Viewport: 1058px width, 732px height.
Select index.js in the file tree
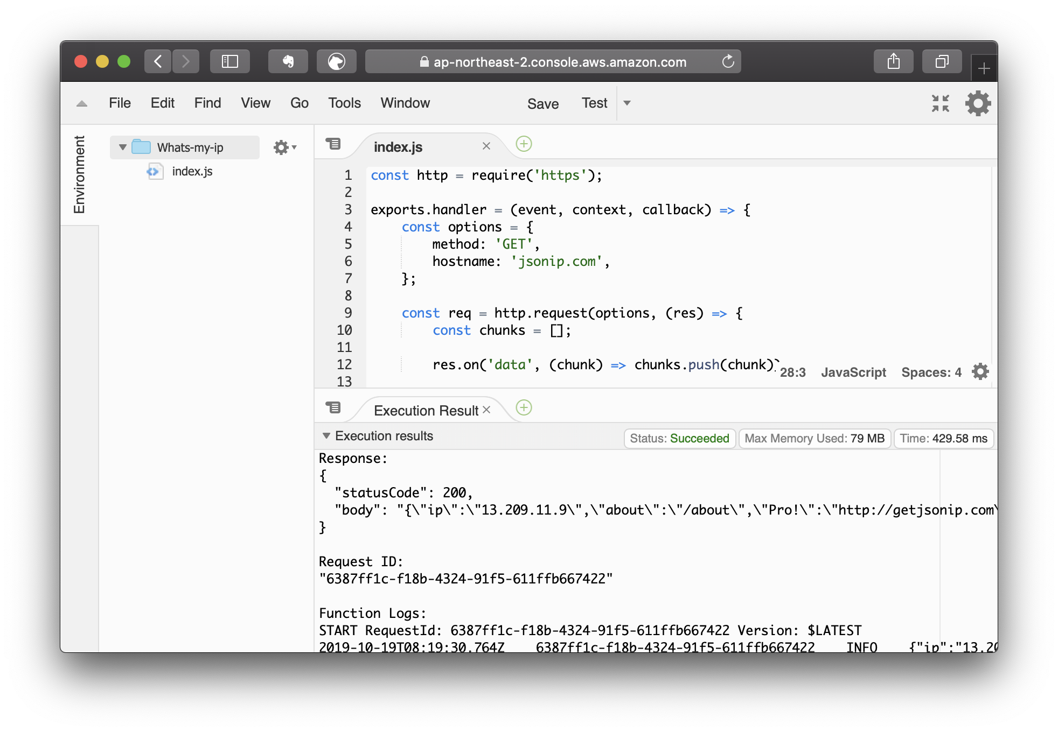tap(192, 171)
